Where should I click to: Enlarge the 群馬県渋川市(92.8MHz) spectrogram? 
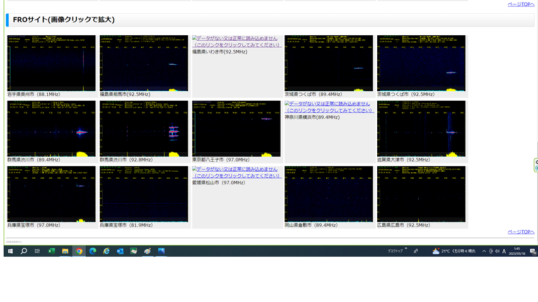pyautogui.click(x=144, y=128)
